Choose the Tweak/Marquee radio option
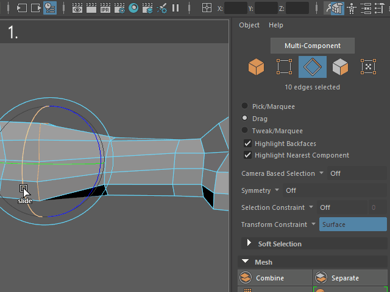390x292 pixels. pos(245,131)
